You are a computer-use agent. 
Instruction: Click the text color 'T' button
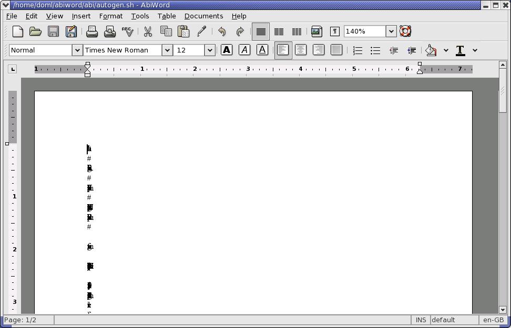pos(460,50)
